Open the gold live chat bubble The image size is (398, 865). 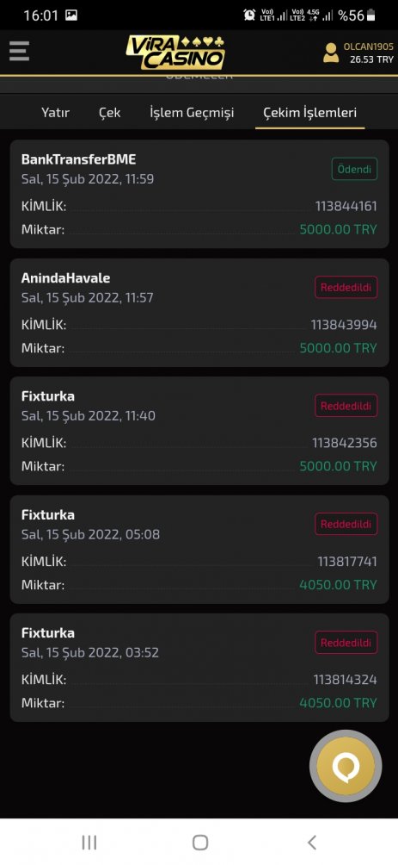tap(346, 766)
